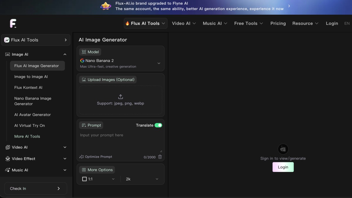The width and height of the screenshot is (352, 198).
Task: Click the 0/2000 character counter
Action: pyautogui.click(x=150, y=157)
